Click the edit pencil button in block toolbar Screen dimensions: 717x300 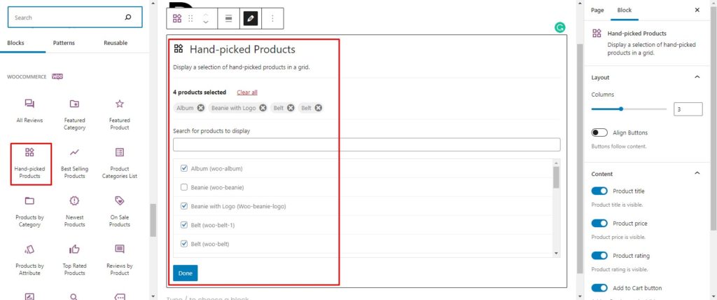(251, 18)
